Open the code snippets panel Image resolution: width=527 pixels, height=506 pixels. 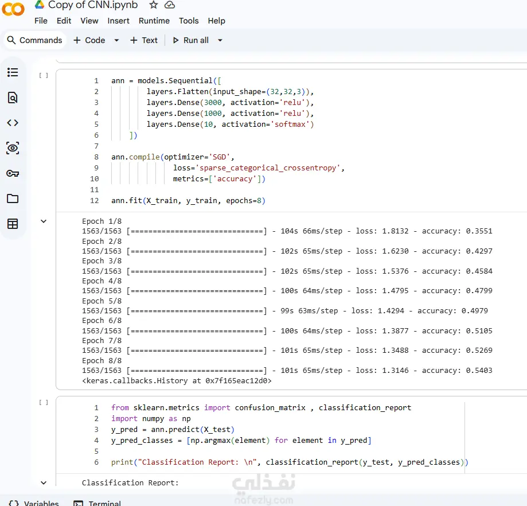(13, 123)
